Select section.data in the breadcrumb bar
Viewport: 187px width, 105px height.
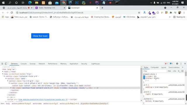37,104
